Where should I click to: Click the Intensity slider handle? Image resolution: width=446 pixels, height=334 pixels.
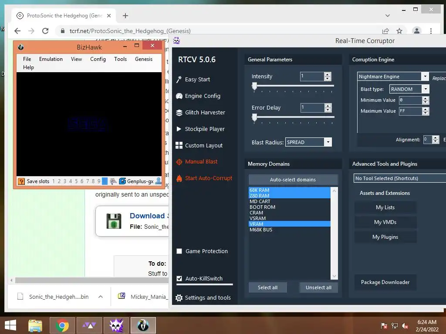tap(254, 86)
